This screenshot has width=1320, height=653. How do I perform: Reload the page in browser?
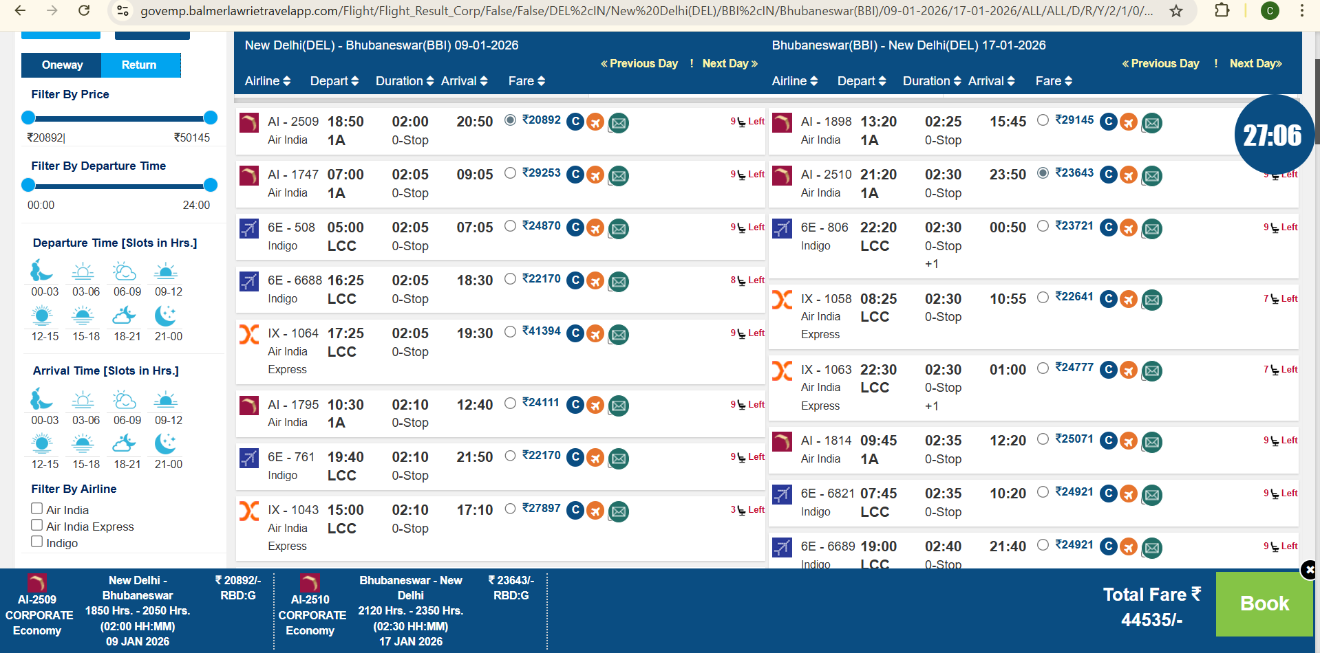click(x=84, y=10)
